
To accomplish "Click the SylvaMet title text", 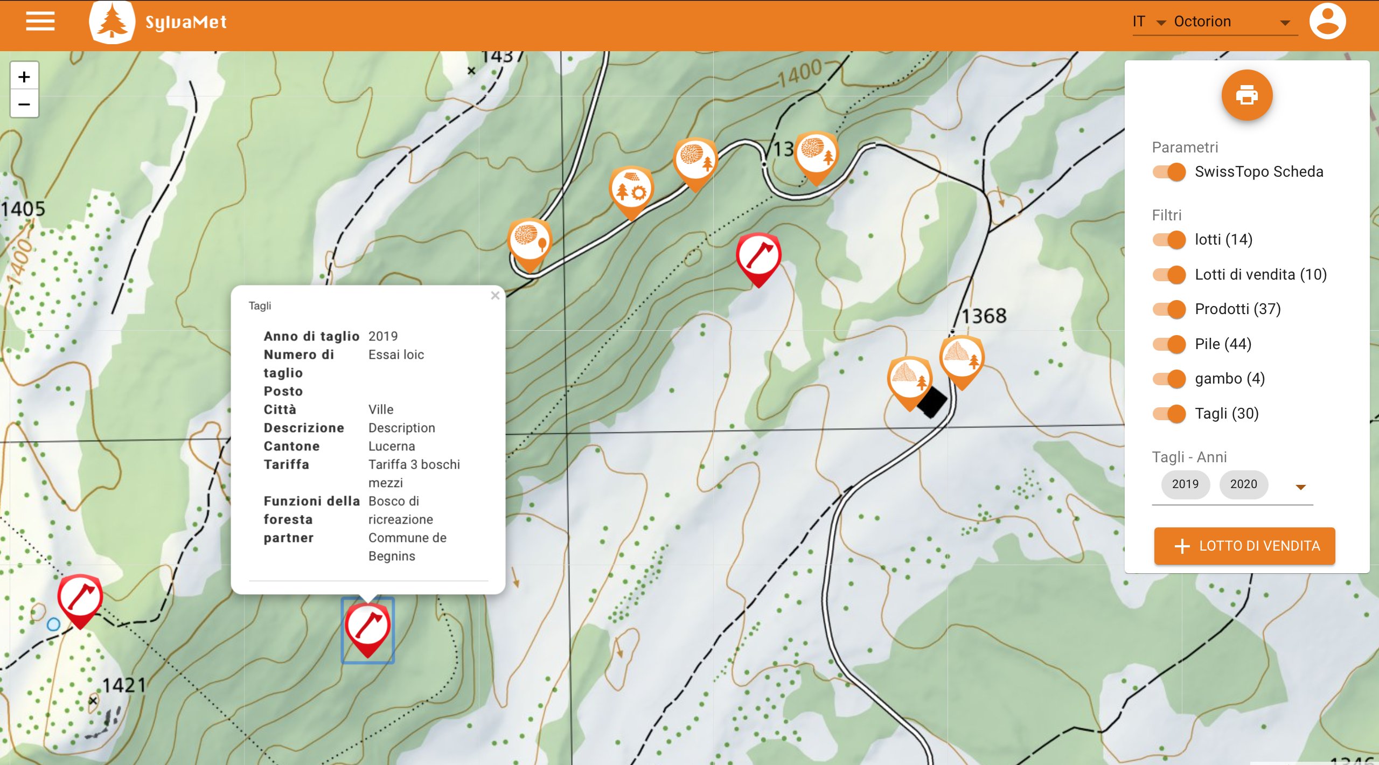I will [186, 22].
